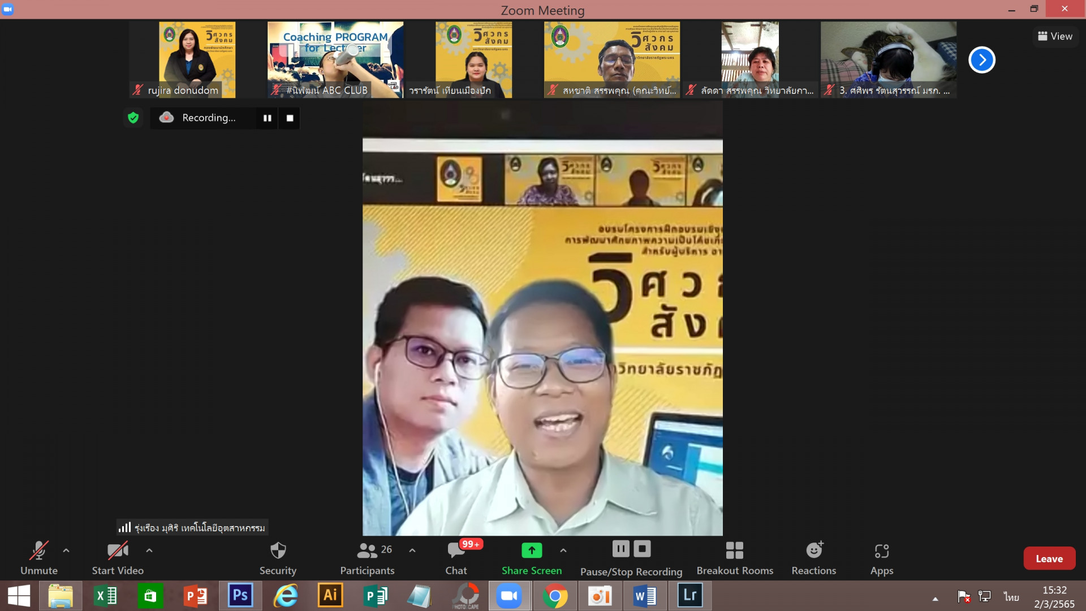Open PowerPoint from taskbar
This screenshot has height=611, width=1086.
click(196, 596)
